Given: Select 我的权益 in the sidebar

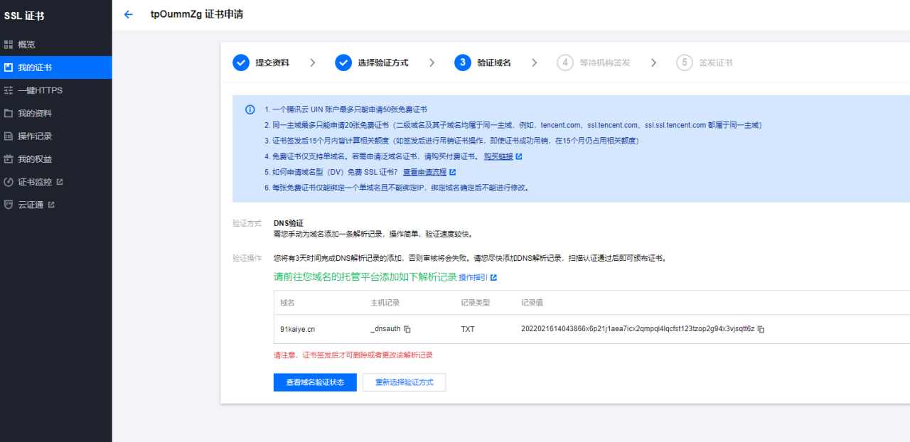Looking at the screenshot, I should point(35,158).
